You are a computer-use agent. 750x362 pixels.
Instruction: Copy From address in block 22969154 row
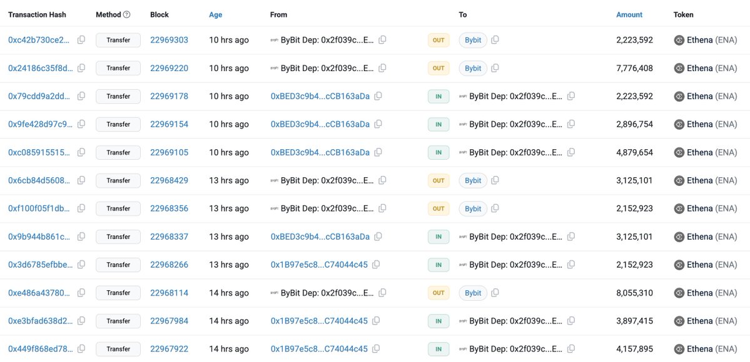[378, 124]
